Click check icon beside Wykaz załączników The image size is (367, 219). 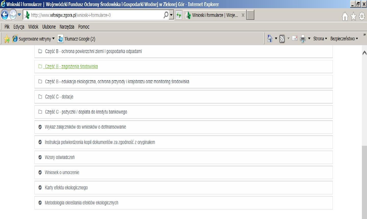pos(40,127)
